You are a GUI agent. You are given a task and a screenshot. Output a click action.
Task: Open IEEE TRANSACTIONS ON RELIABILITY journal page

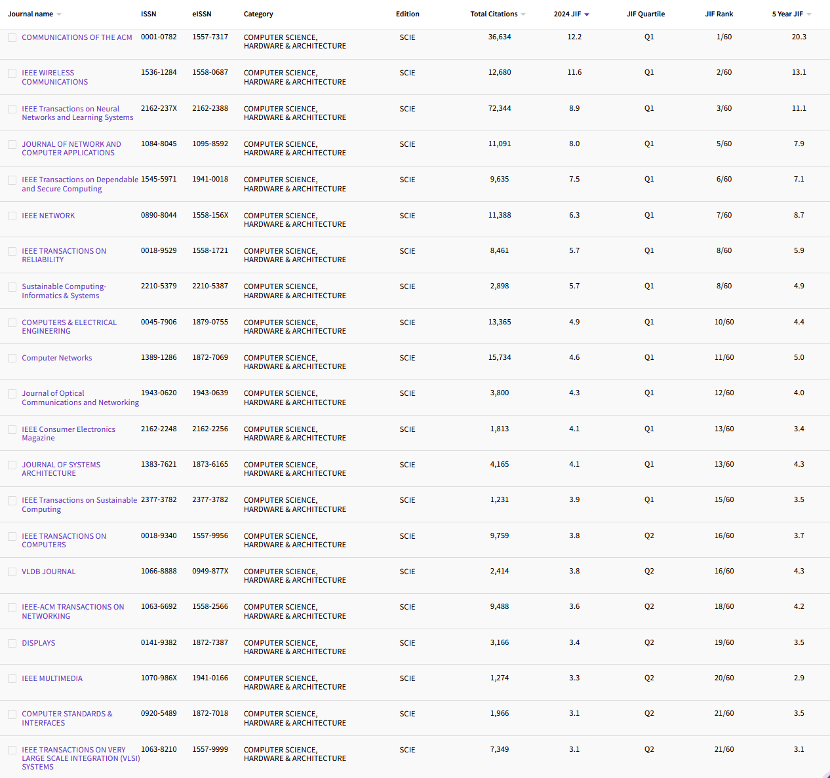[x=64, y=255]
